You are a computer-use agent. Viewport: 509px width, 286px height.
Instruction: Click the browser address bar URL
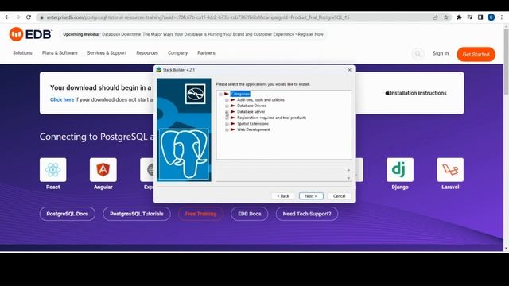(198, 17)
